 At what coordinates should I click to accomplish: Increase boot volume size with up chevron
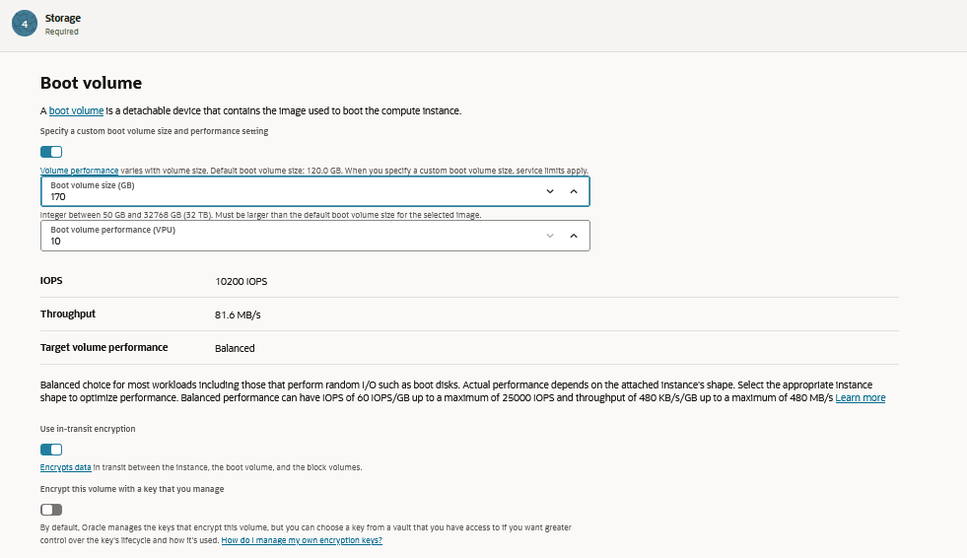pyautogui.click(x=574, y=191)
